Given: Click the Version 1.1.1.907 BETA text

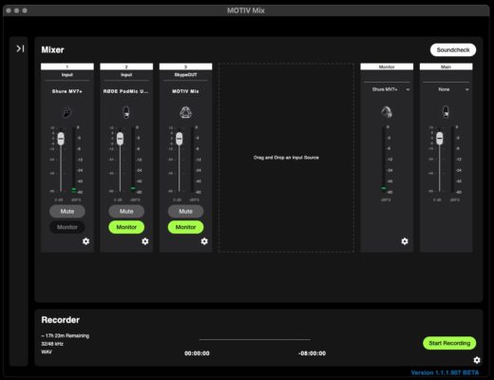Looking at the screenshot, I should click(445, 372).
